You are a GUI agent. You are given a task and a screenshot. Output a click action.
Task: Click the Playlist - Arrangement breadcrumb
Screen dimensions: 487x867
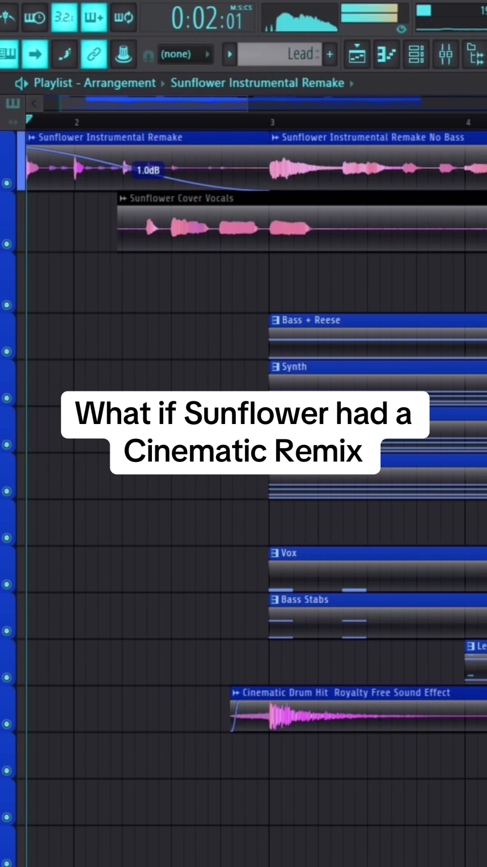click(x=95, y=83)
